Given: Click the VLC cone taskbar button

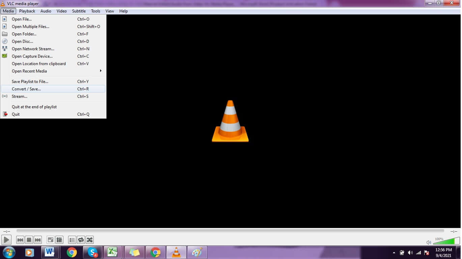Looking at the screenshot, I should 176,252.
